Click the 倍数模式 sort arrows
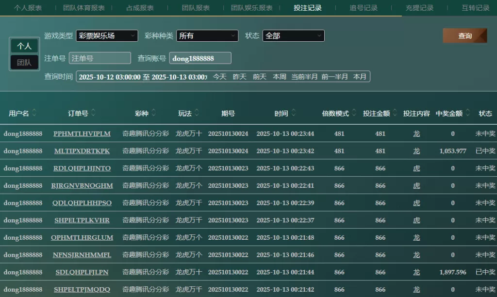 (x=354, y=113)
